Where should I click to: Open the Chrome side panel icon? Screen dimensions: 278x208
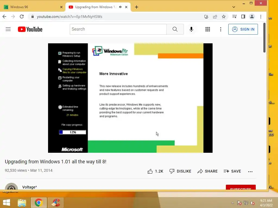coord(243,17)
